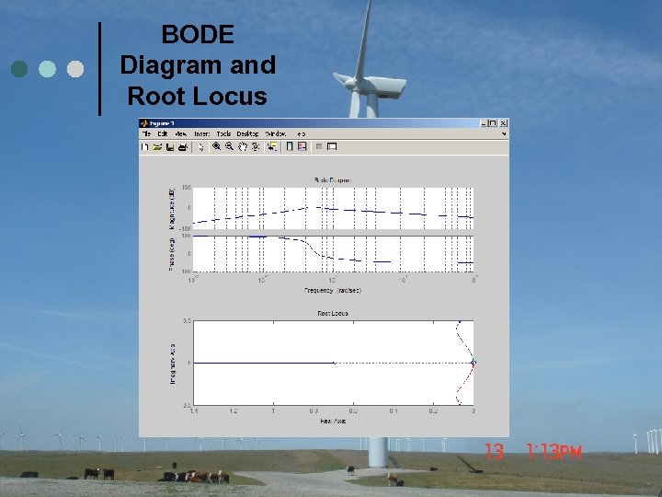Click the slide title 'BODE Diagram and Root Locus'
This screenshot has width=662, height=497.
198,64
